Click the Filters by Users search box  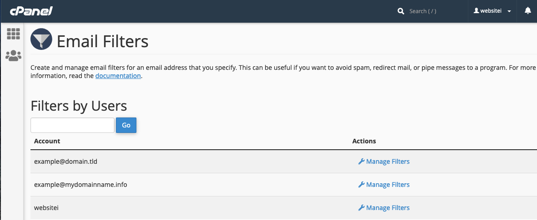(x=72, y=125)
